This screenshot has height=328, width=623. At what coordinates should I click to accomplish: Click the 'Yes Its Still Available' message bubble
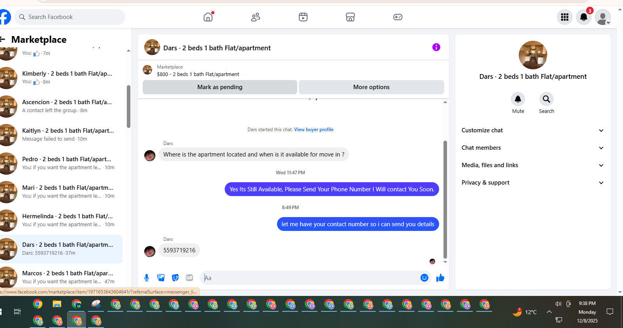332,189
